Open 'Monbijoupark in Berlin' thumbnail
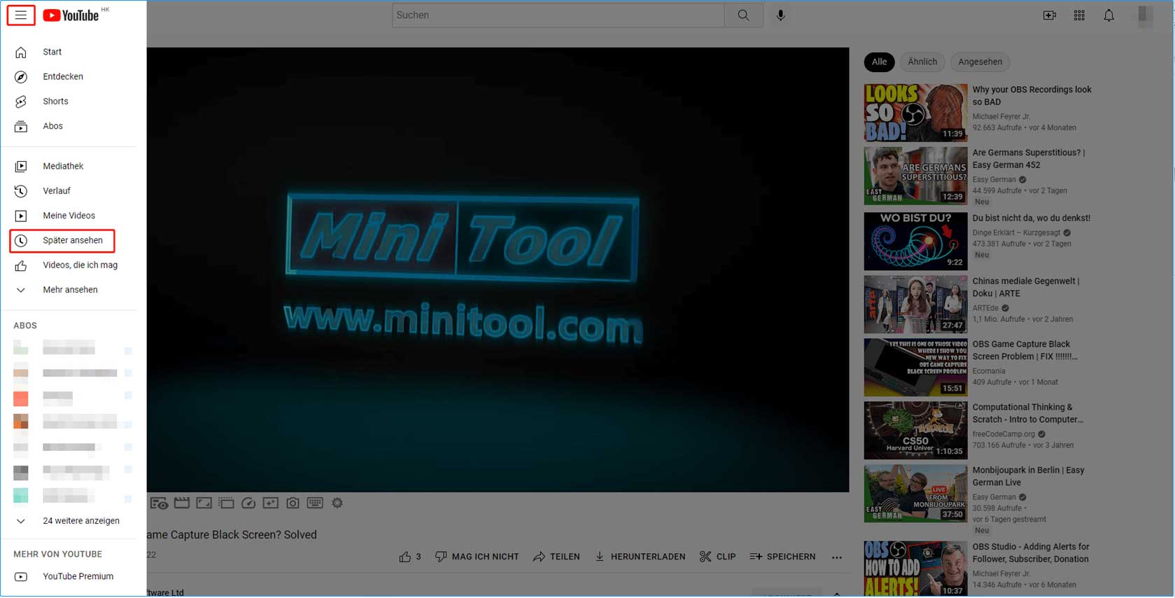The height and width of the screenshot is (598, 1175). pos(915,494)
